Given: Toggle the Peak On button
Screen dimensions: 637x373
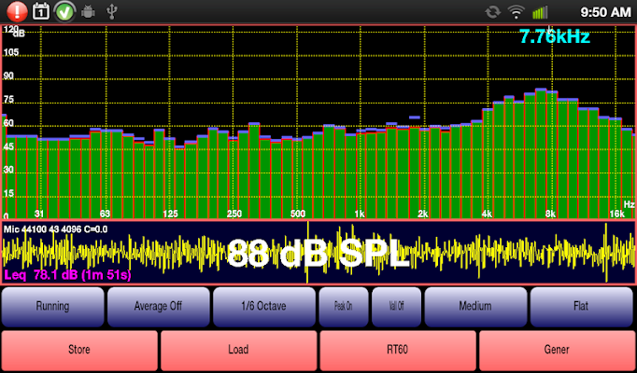Looking at the screenshot, I should [x=344, y=307].
